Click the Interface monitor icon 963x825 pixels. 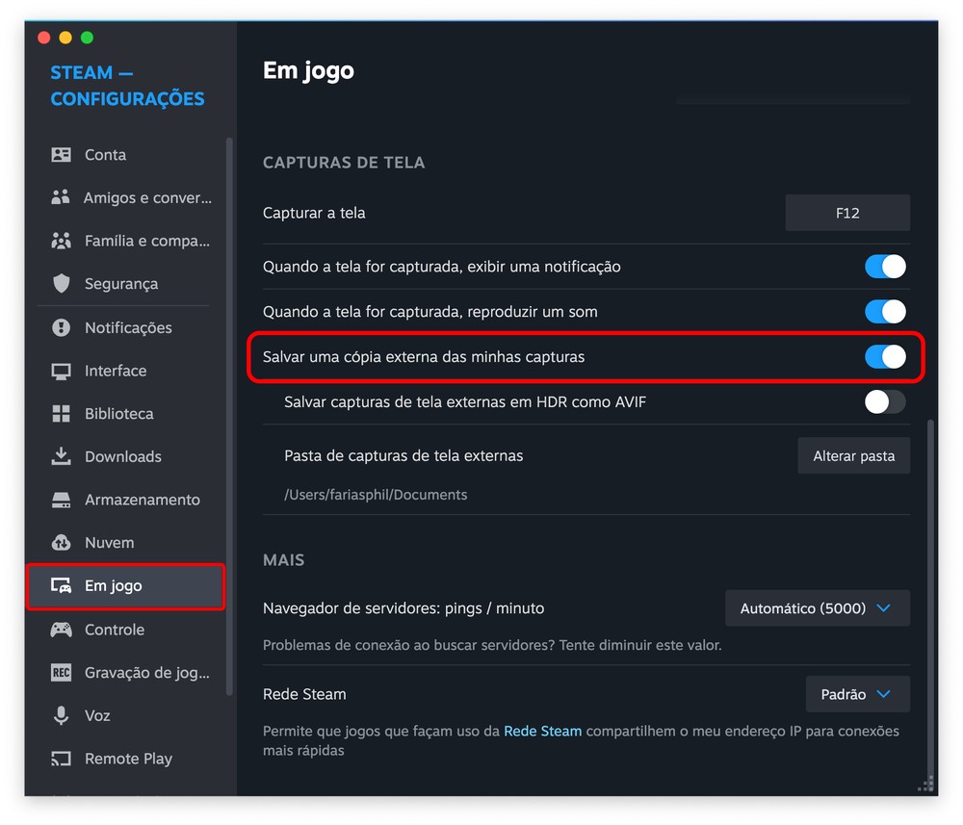click(x=61, y=371)
